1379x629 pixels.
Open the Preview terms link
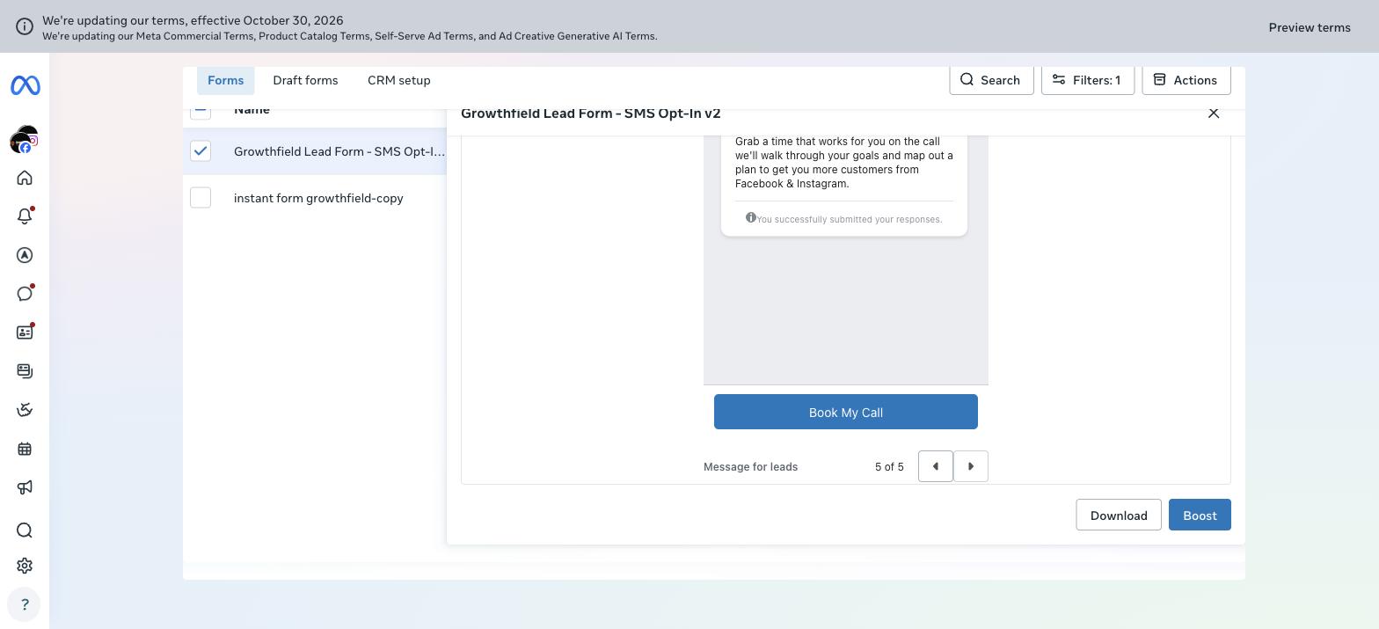(x=1310, y=27)
